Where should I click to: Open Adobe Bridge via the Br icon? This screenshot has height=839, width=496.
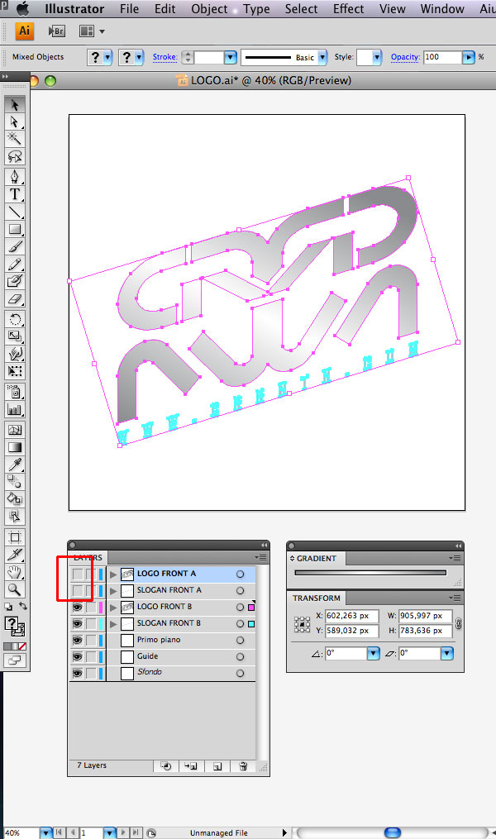point(56,31)
